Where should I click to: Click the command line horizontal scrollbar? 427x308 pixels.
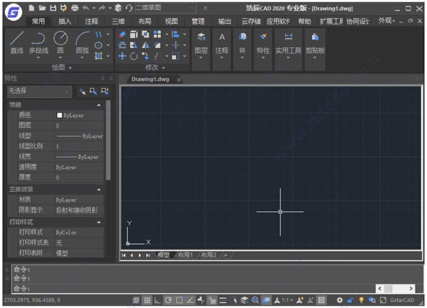[x=395, y=288]
